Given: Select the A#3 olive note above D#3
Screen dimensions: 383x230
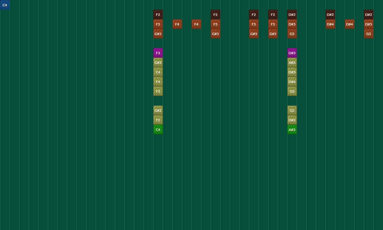Looking at the screenshot, I should tap(292, 63).
